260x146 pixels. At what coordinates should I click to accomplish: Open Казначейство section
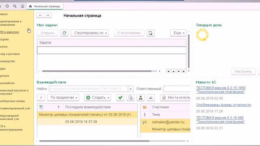pos(7,83)
